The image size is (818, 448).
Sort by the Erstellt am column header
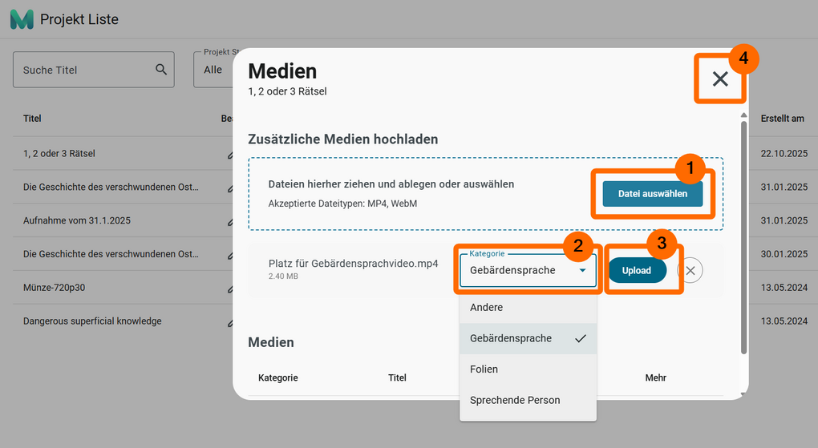click(x=782, y=119)
